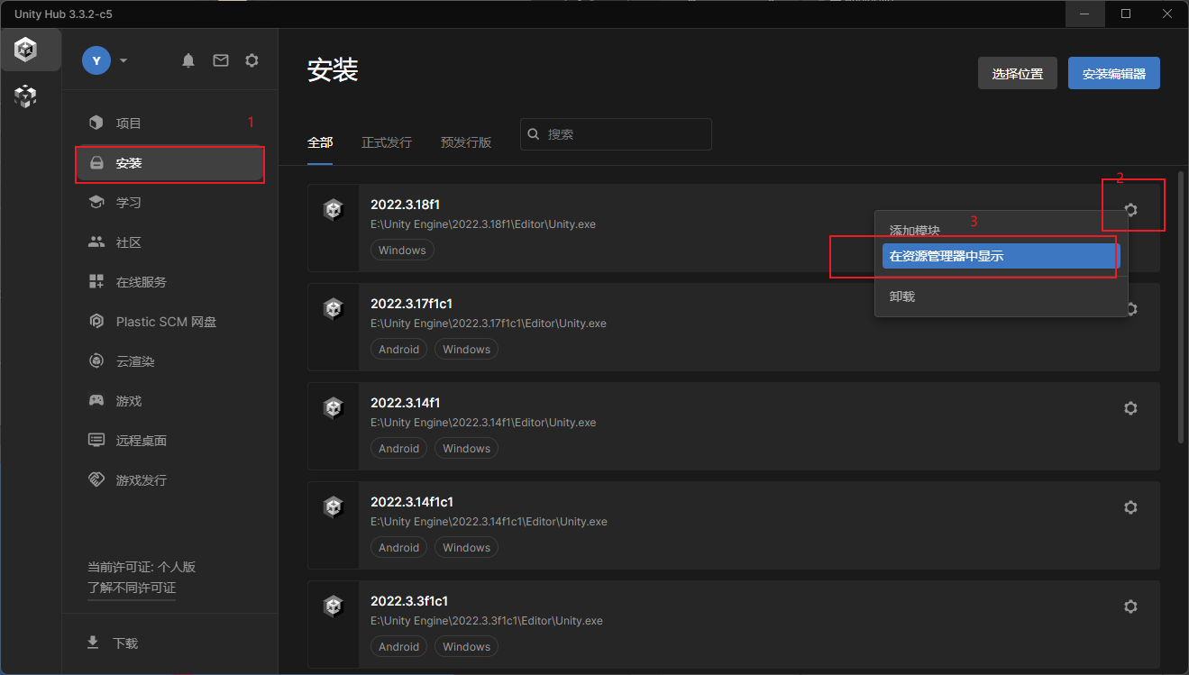The height and width of the screenshot is (675, 1189).
Task: Select the Android tag on 2022.3.17f1c1
Action: (398, 349)
